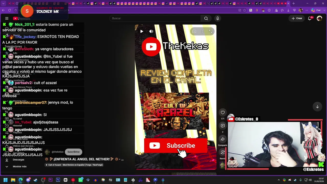Toggle closed captions on the Short
Image resolution: width=327 pixels, height=184 pixels.
194,31
